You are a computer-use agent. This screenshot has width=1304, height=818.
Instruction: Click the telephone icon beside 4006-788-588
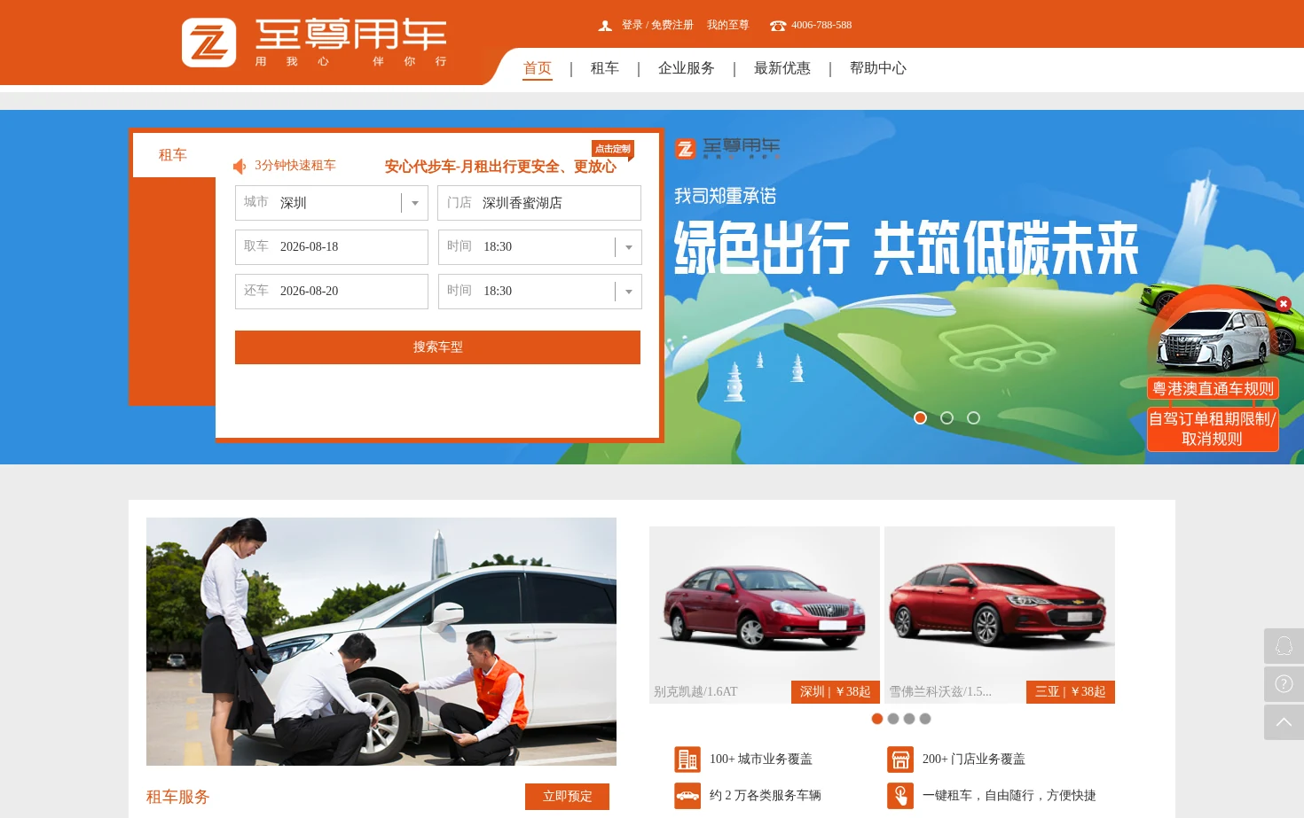pos(778,26)
